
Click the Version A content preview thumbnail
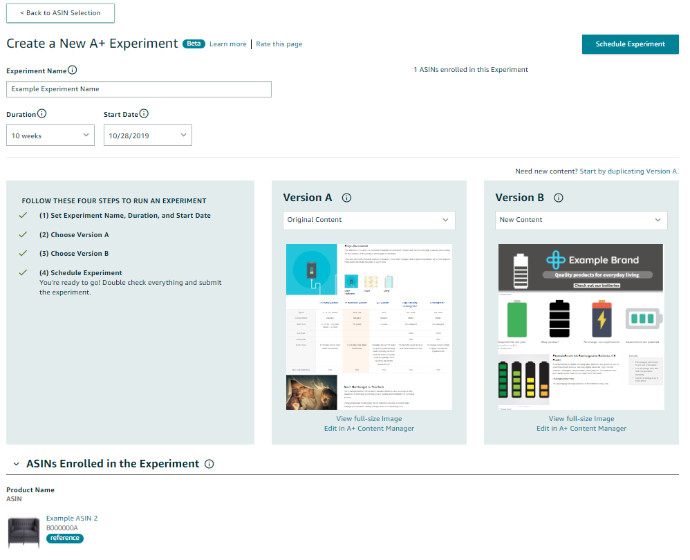pos(369,327)
